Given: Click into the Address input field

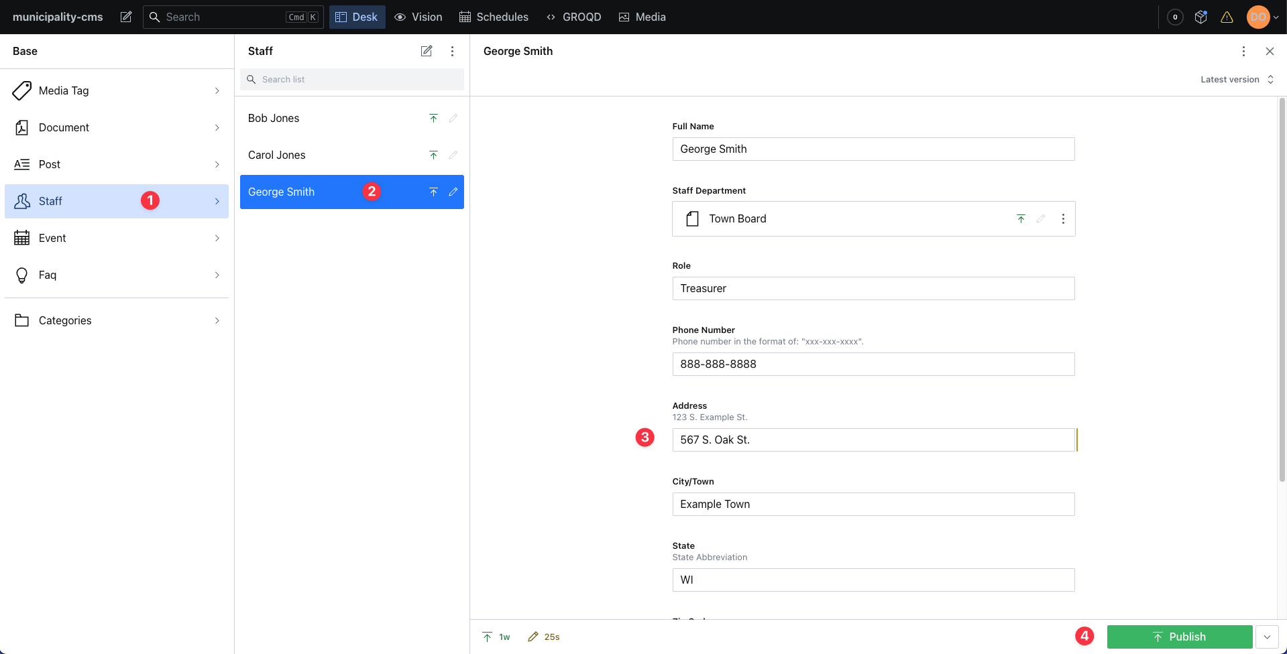Looking at the screenshot, I should click(873, 440).
